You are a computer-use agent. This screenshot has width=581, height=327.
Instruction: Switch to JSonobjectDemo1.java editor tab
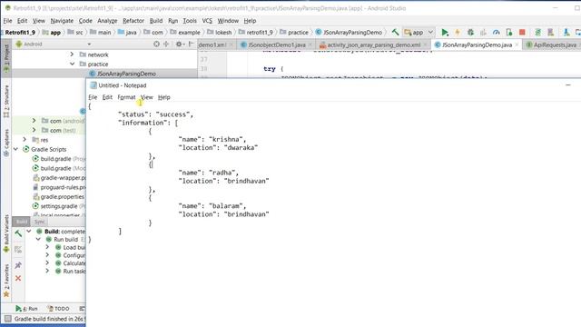pos(276,45)
